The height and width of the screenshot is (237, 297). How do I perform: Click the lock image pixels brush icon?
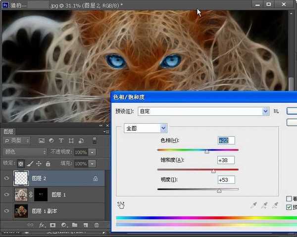tap(30, 163)
